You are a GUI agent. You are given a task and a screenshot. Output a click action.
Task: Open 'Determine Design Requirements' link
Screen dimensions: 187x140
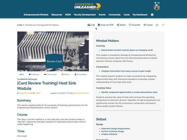(x=116, y=129)
